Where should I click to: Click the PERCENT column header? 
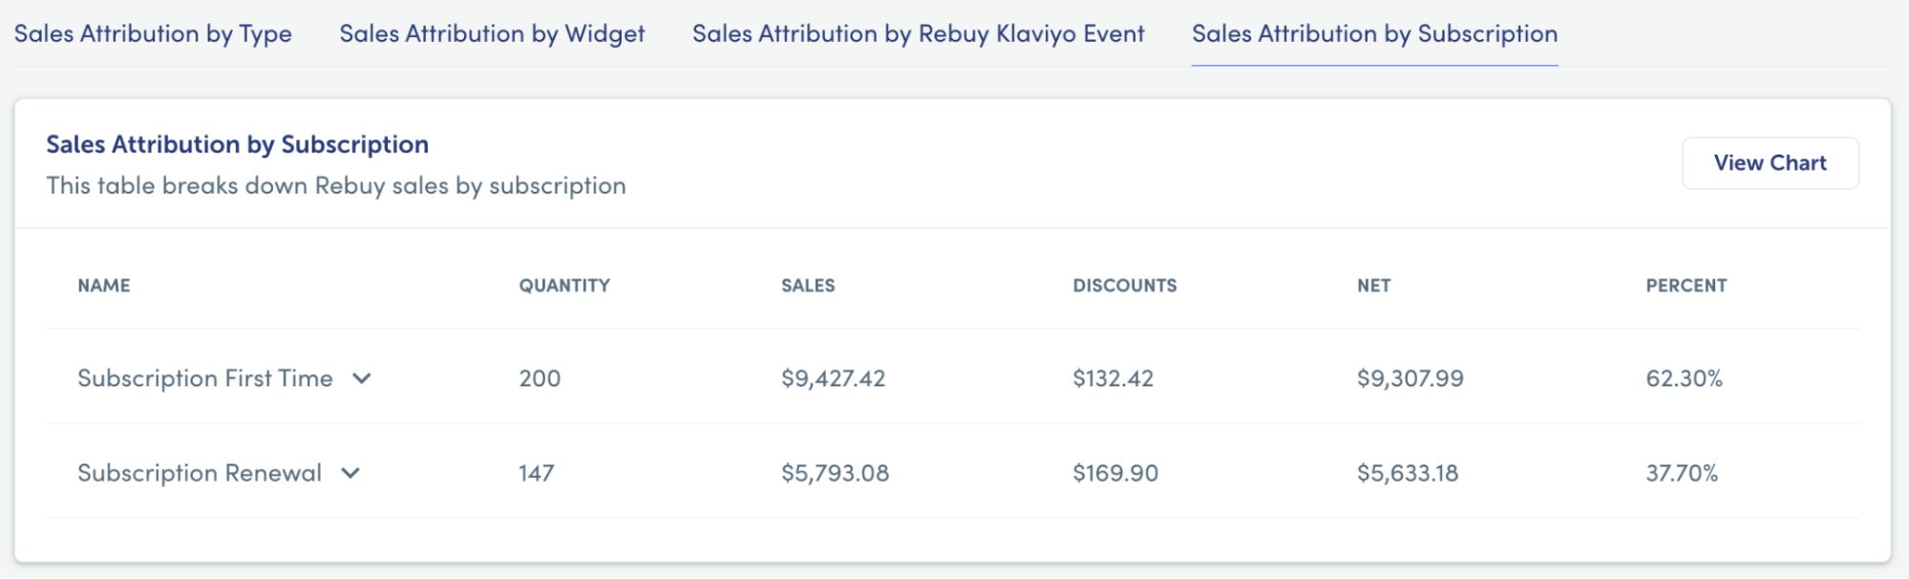tap(1686, 285)
